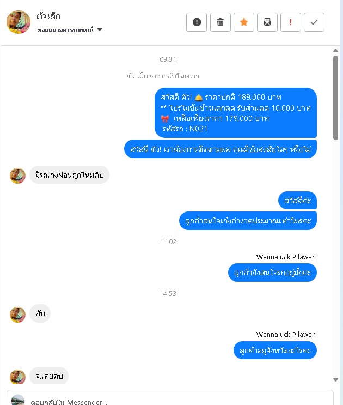Click the vertical scrollbar thumb in chat

335,98
